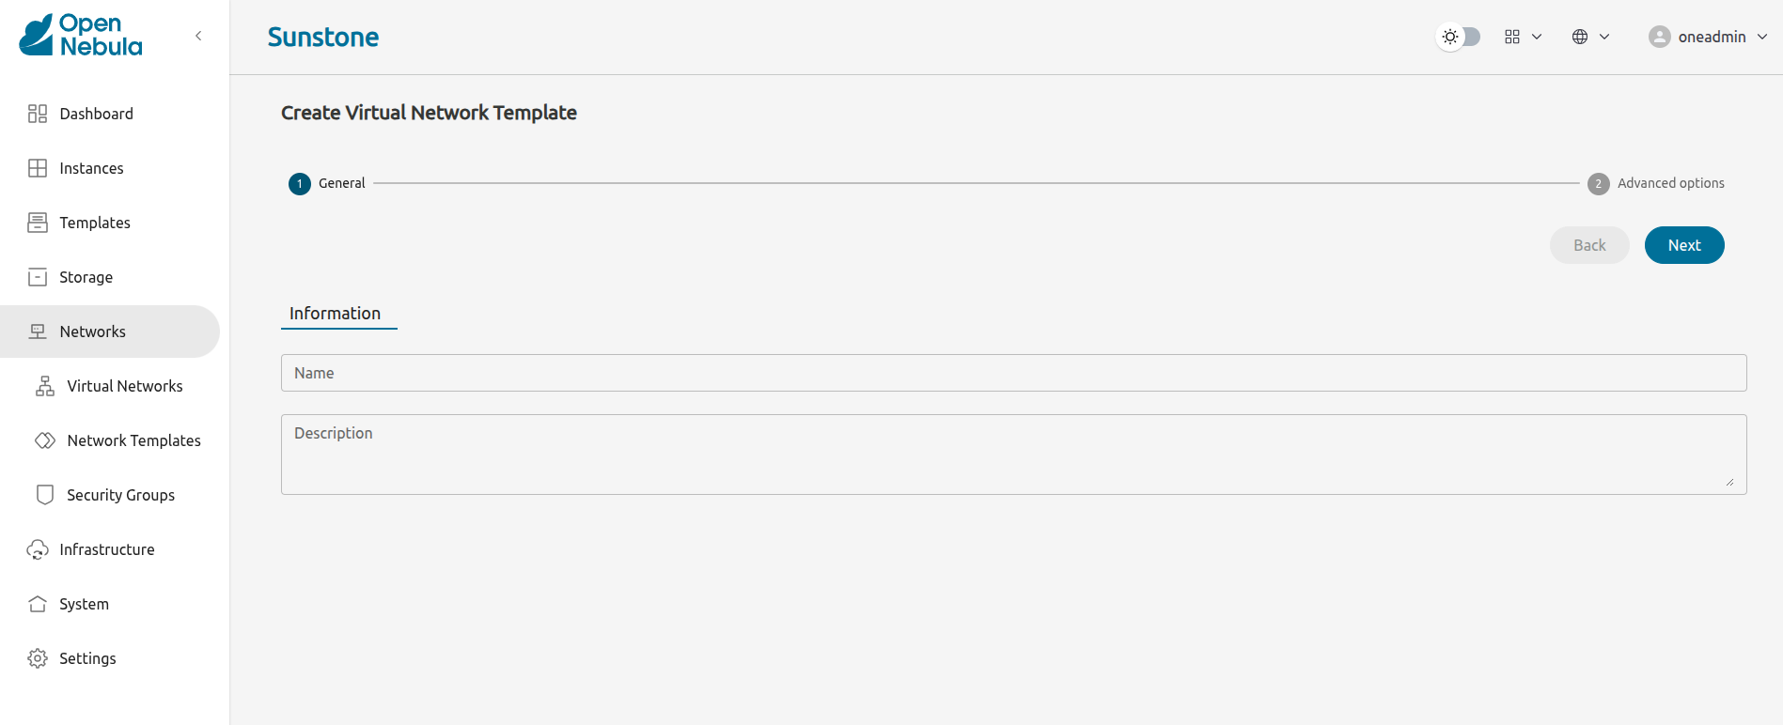
Task: Click the Next button
Action: point(1683,245)
